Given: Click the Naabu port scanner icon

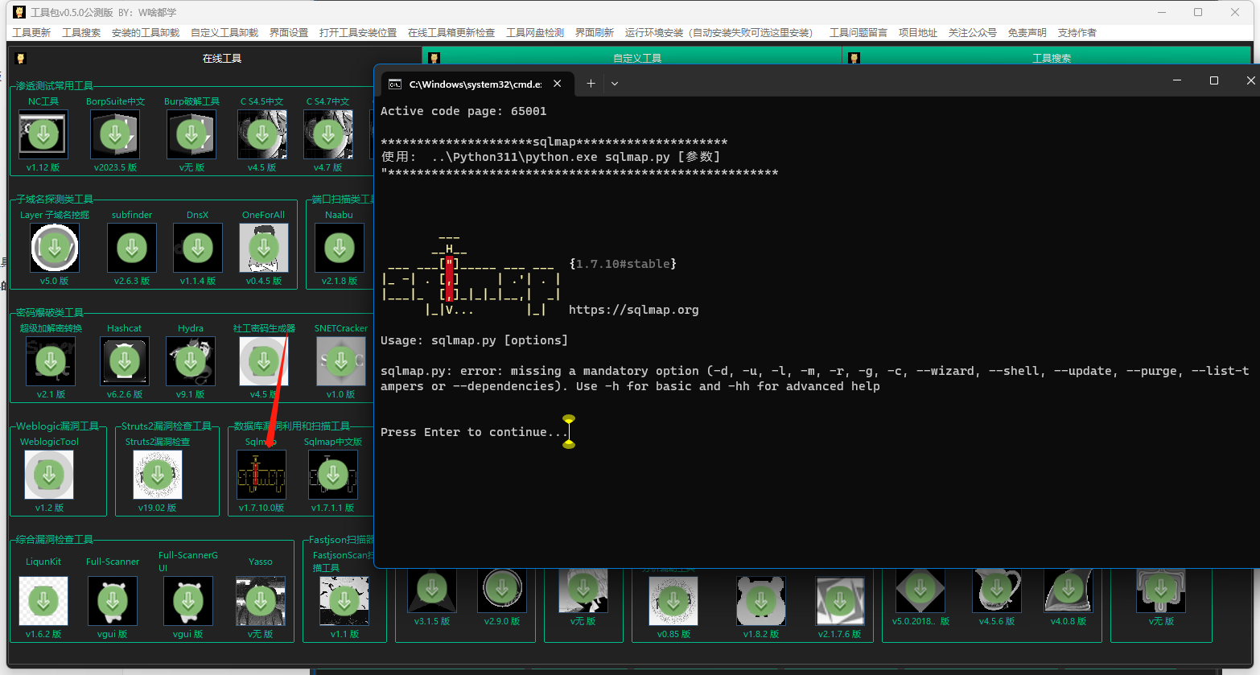Looking at the screenshot, I should (x=340, y=248).
